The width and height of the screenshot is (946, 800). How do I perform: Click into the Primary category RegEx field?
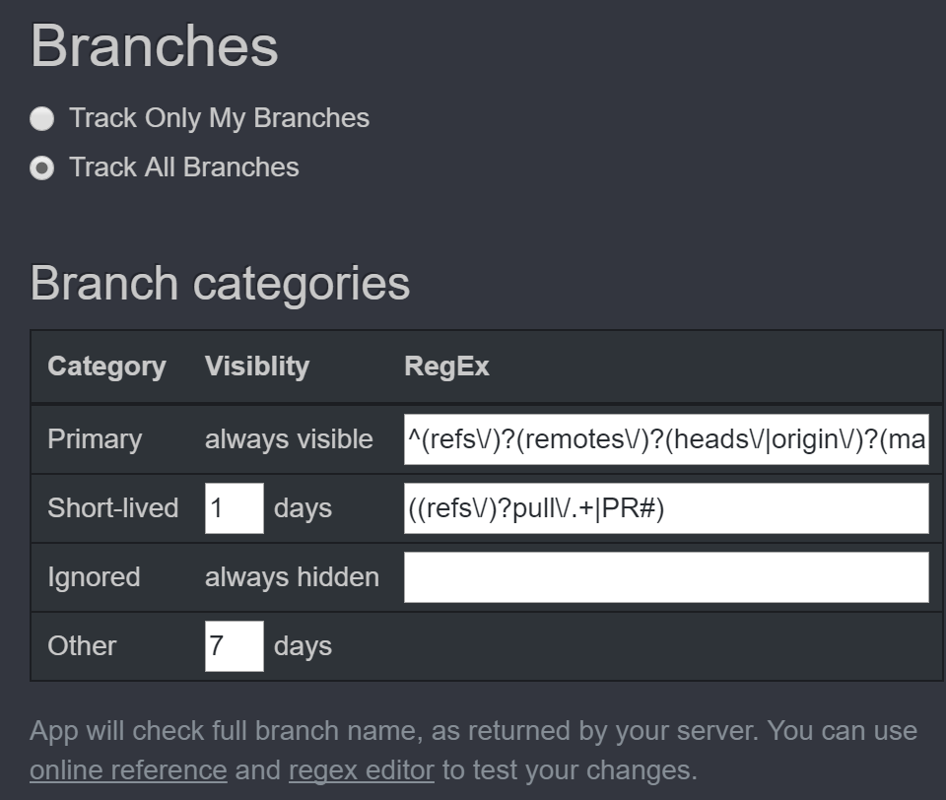[665, 439]
